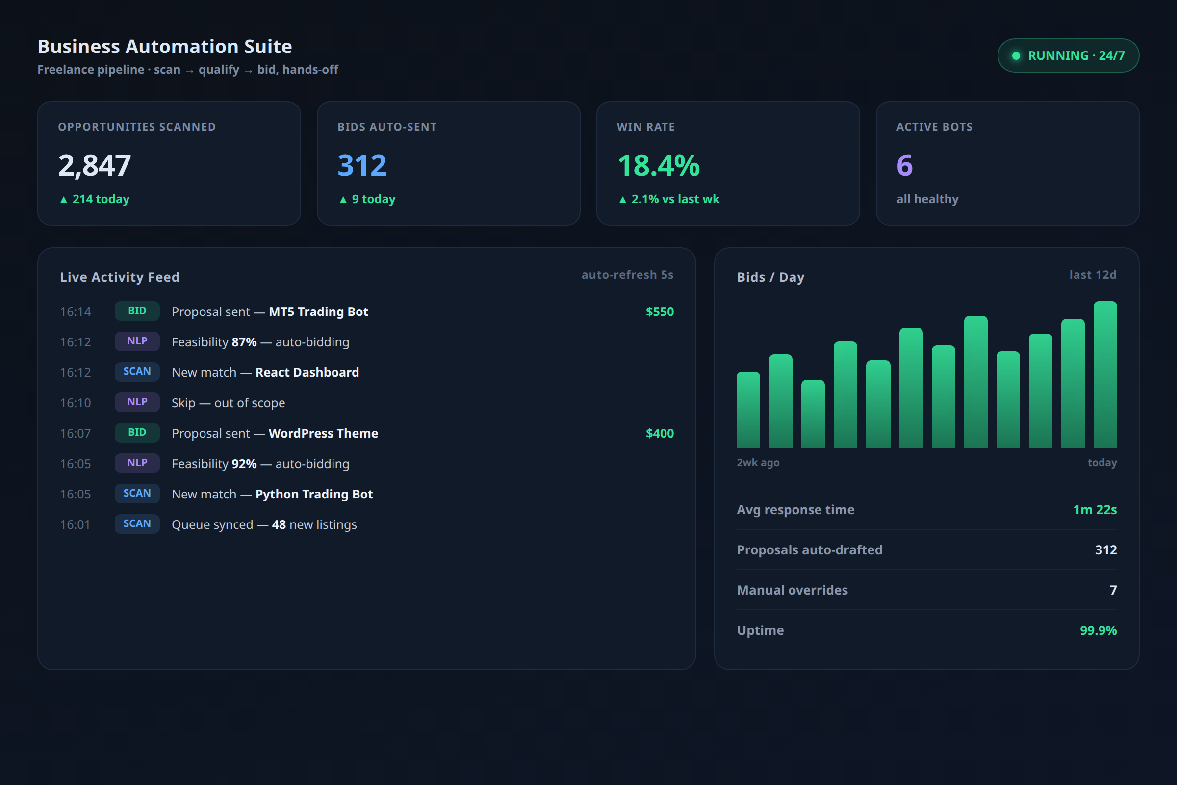Click the Uptime row label
1177x785 pixels.
click(x=761, y=630)
